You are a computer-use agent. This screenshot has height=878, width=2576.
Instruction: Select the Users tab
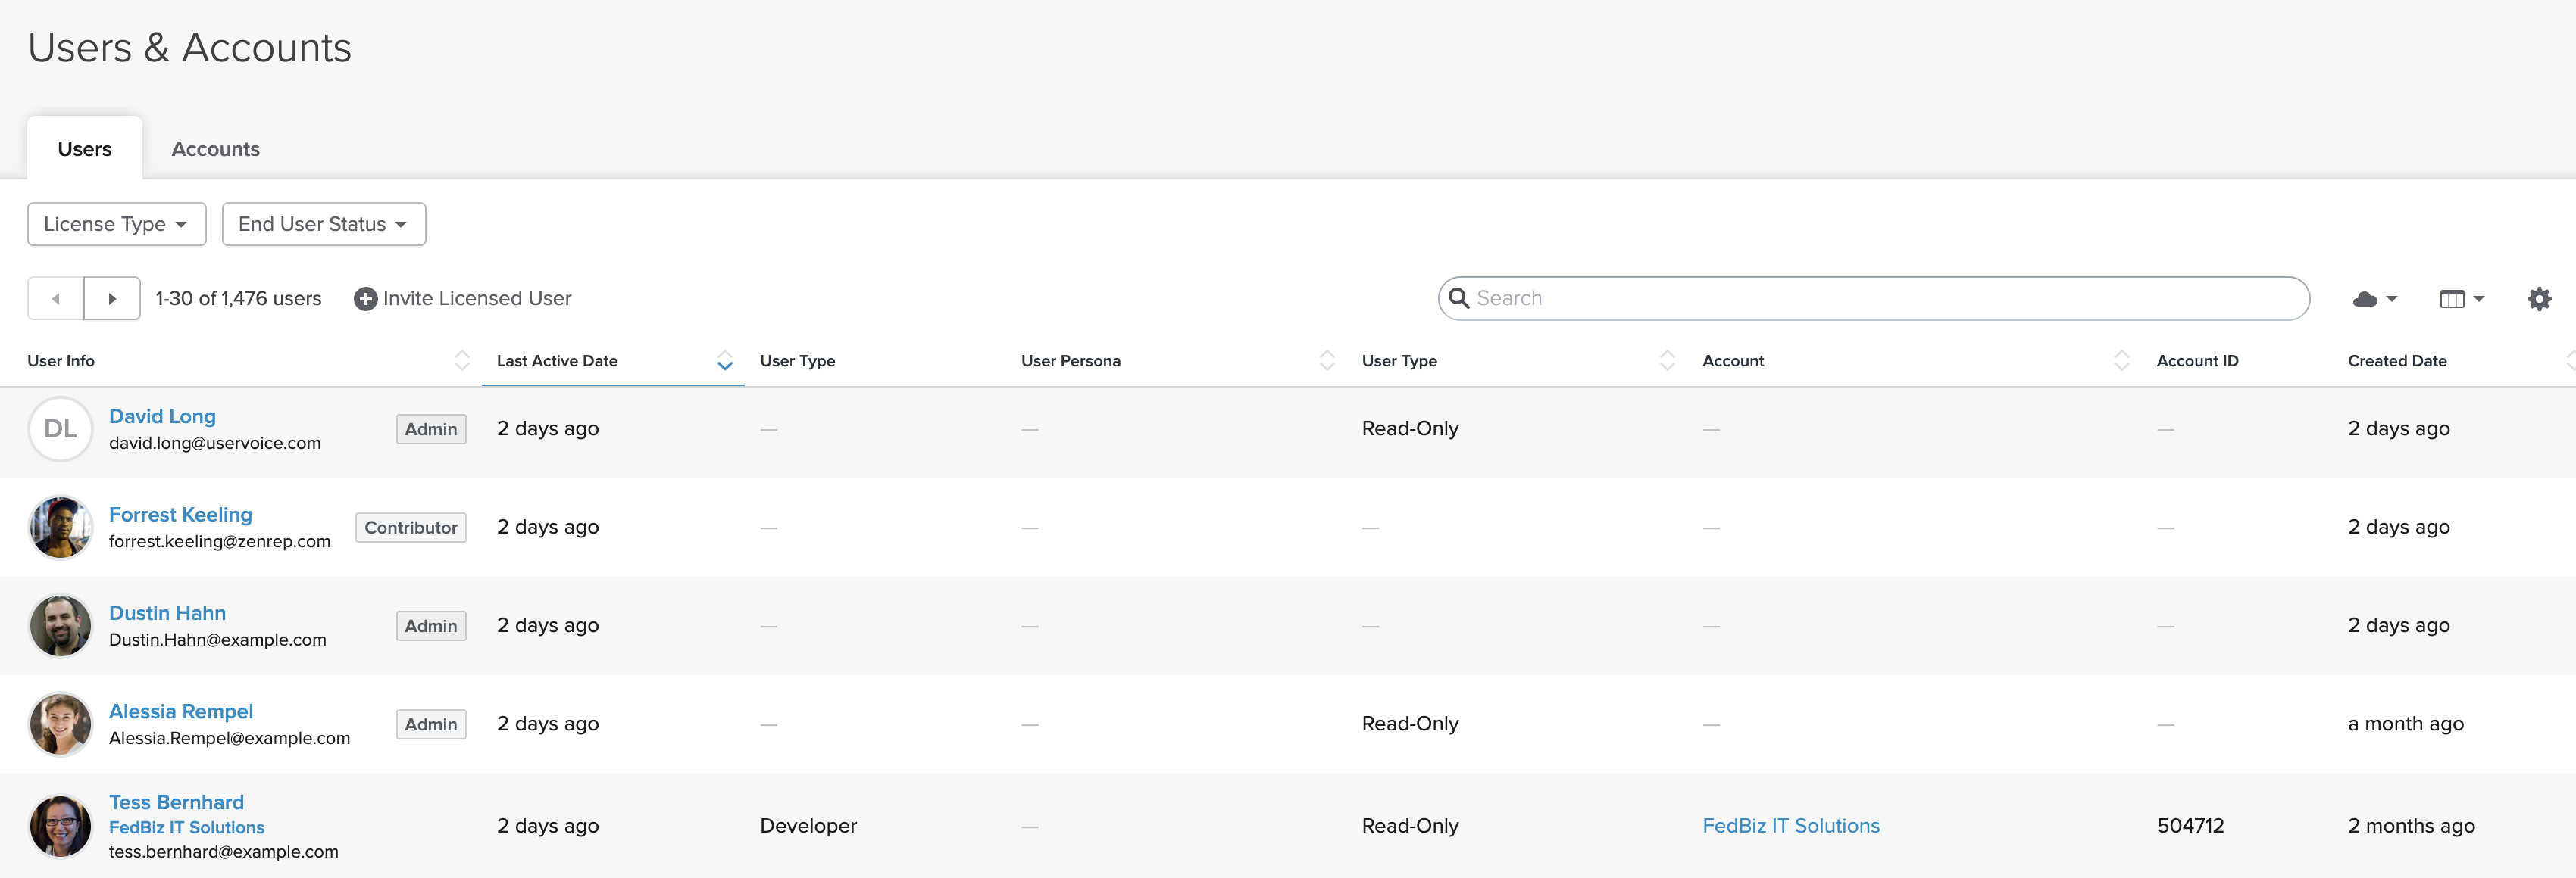(x=85, y=149)
